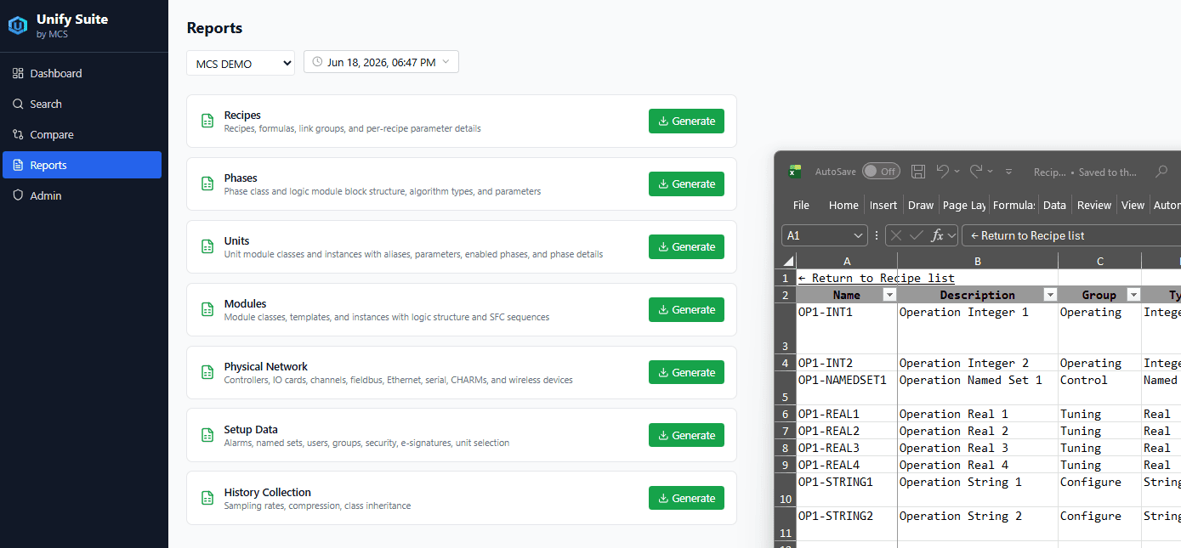Switch to the Excel Formulas tab
Viewport: 1181px width, 548px height.
(x=1014, y=205)
